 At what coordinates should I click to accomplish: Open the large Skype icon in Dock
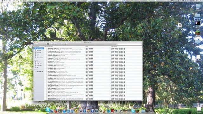[x=48, y=110]
